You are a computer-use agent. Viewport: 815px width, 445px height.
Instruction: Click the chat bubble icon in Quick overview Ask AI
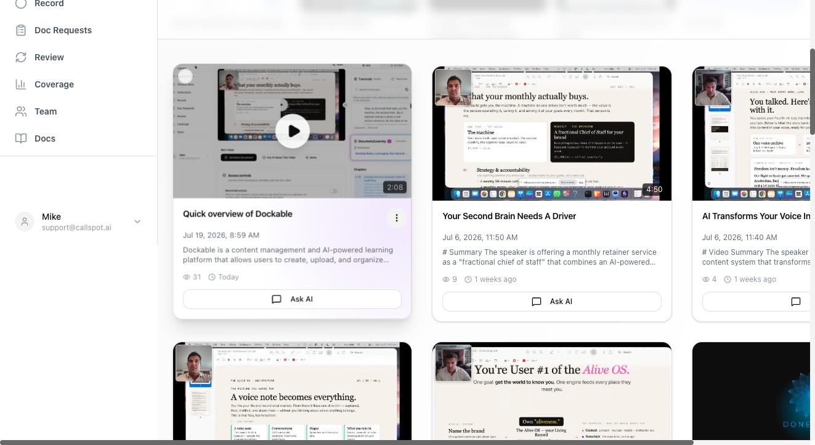277,299
